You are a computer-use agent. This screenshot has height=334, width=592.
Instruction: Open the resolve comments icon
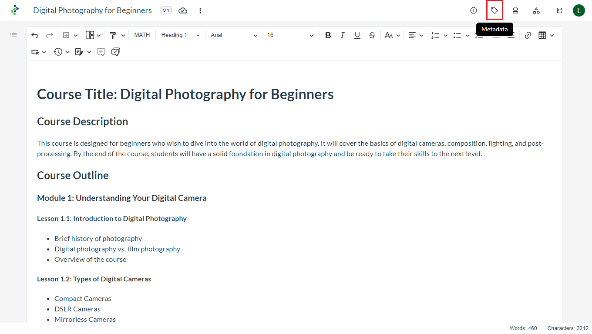coord(115,52)
